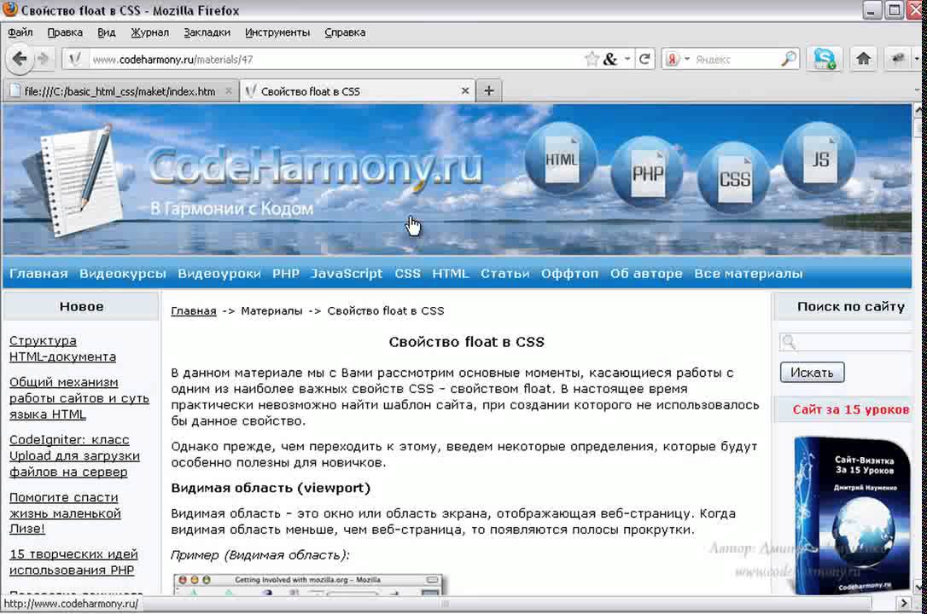Open Yandex search engine selector dropdown

[x=685, y=60]
